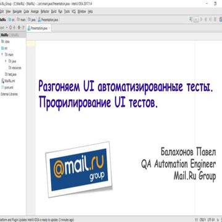Click the Debug toolbar icon
Viewport: 222px width, 222px height.
pos(206,20)
